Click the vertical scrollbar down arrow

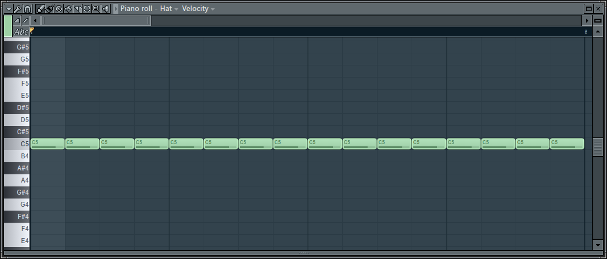coord(598,245)
